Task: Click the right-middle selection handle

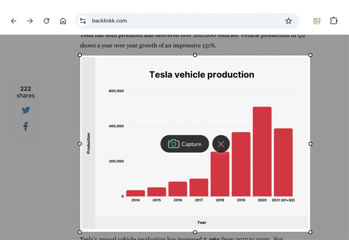Action: (x=310, y=144)
